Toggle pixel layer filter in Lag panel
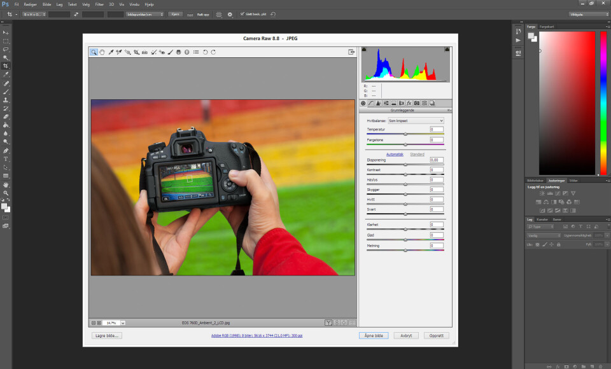This screenshot has width=611, height=369. 565,226
